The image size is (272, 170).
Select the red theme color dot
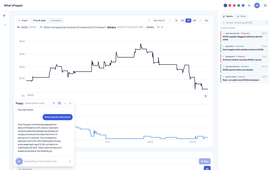click(x=230, y=5)
